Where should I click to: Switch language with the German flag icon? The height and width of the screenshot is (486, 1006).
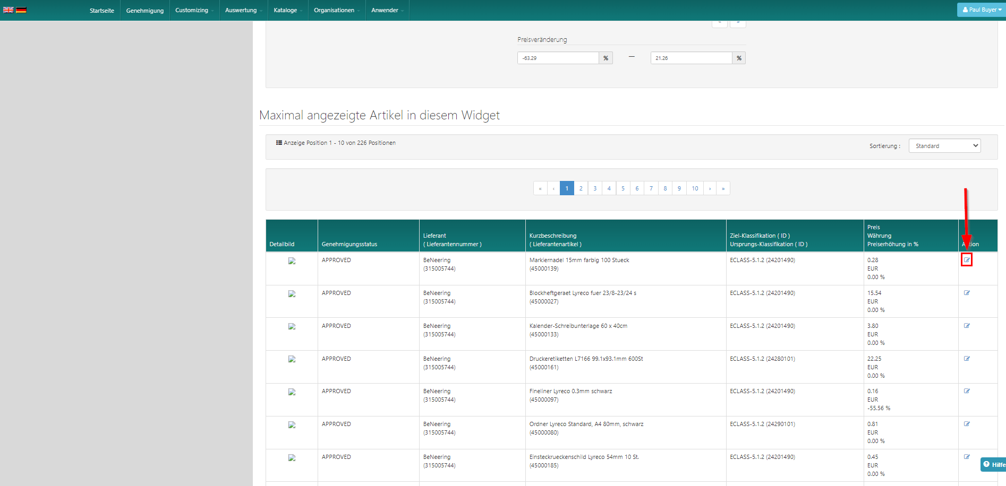click(21, 10)
